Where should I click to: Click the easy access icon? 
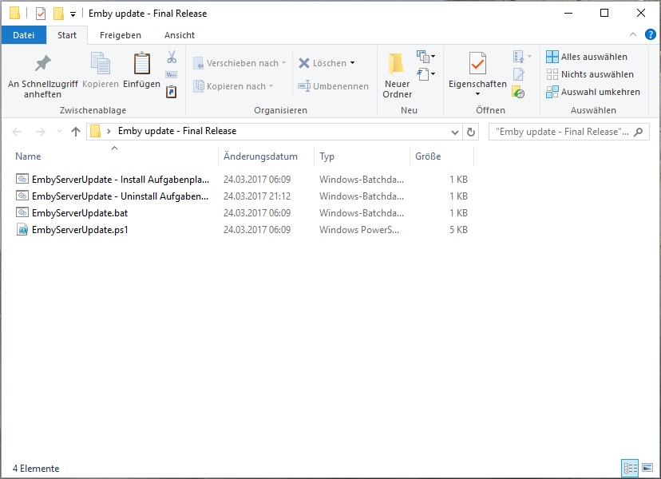coord(425,74)
